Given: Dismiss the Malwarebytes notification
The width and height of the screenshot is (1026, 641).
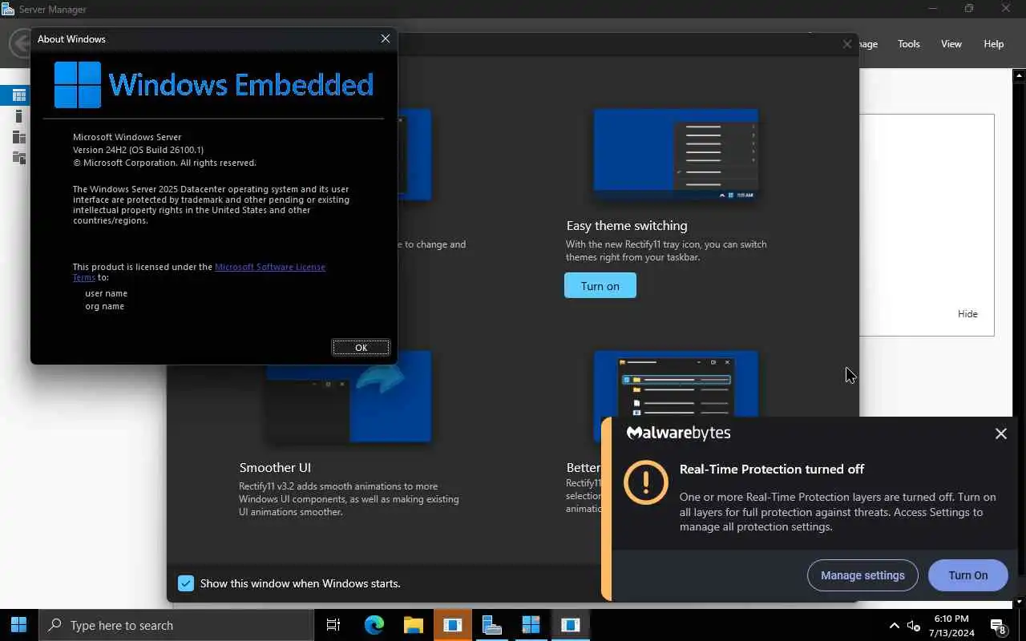Looking at the screenshot, I should click(1000, 433).
